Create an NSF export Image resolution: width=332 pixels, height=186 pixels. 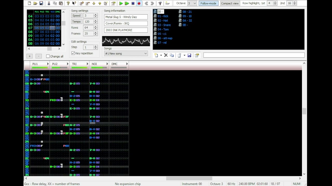167,3
